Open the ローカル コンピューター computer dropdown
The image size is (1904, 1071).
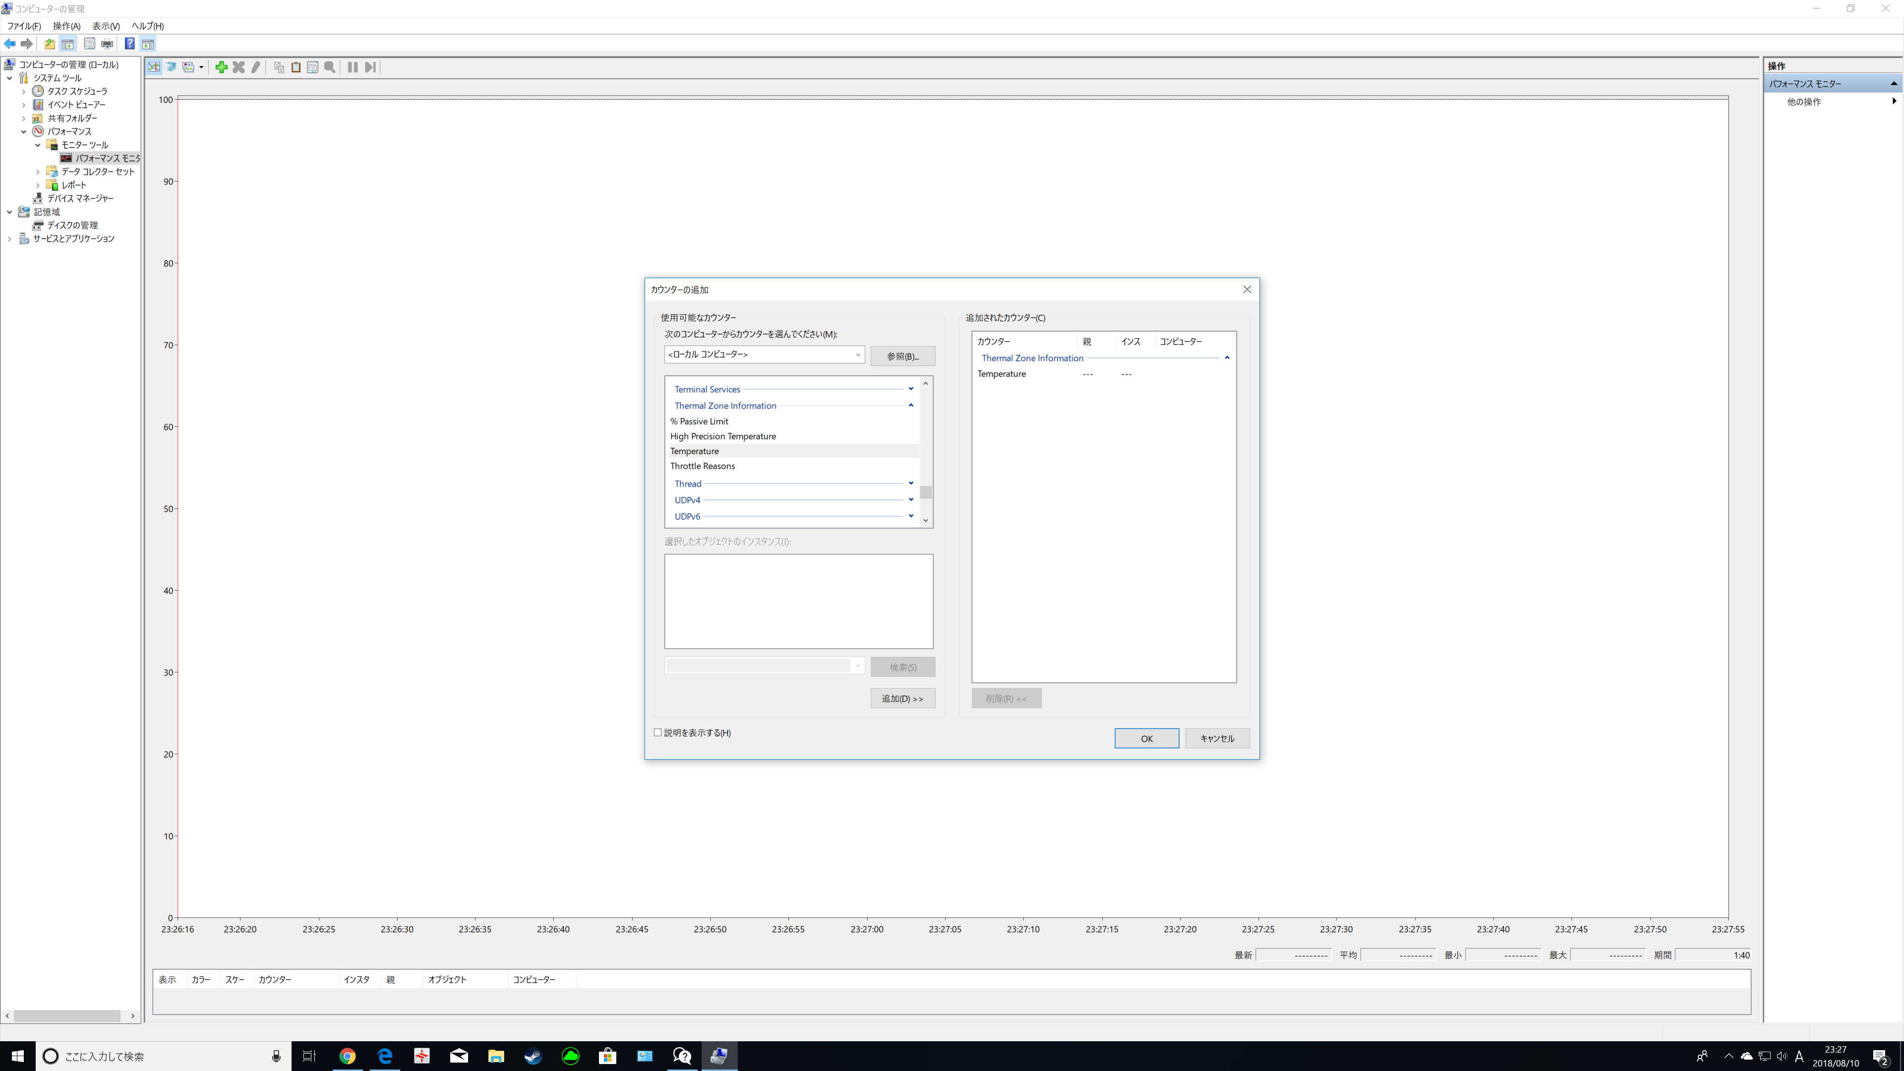click(x=857, y=355)
